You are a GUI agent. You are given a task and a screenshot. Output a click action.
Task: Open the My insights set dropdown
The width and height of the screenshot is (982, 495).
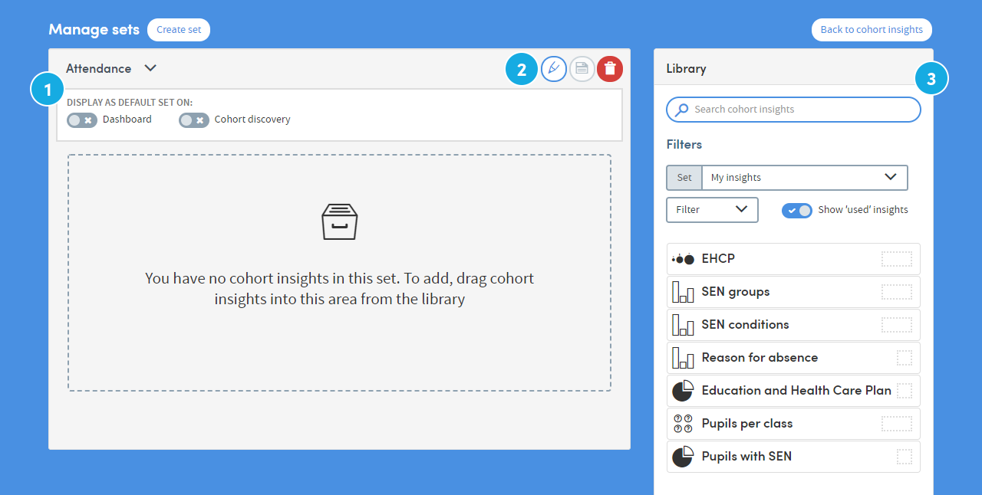[x=805, y=178]
